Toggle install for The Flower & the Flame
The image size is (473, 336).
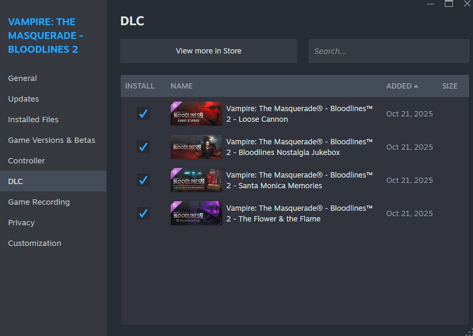pyautogui.click(x=143, y=213)
